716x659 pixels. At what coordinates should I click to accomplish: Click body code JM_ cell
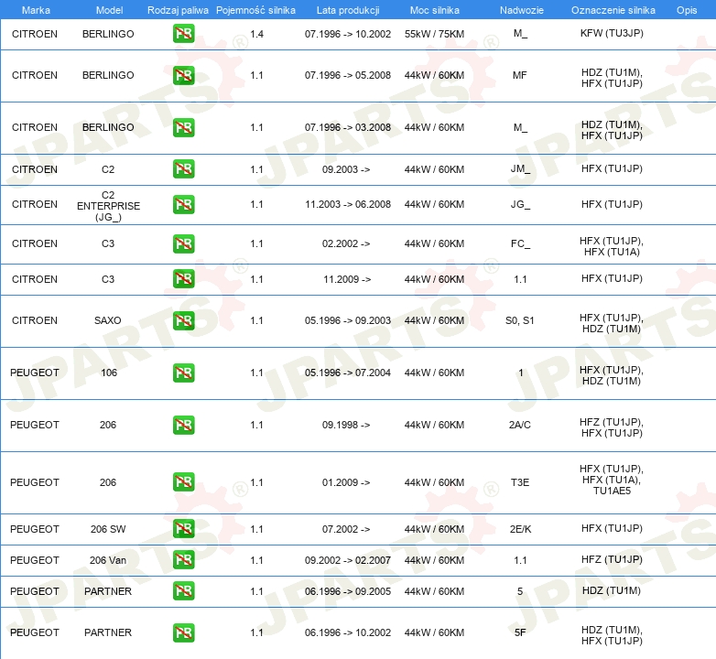coord(520,169)
